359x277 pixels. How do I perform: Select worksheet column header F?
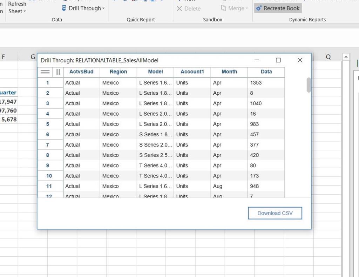point(9,57)
